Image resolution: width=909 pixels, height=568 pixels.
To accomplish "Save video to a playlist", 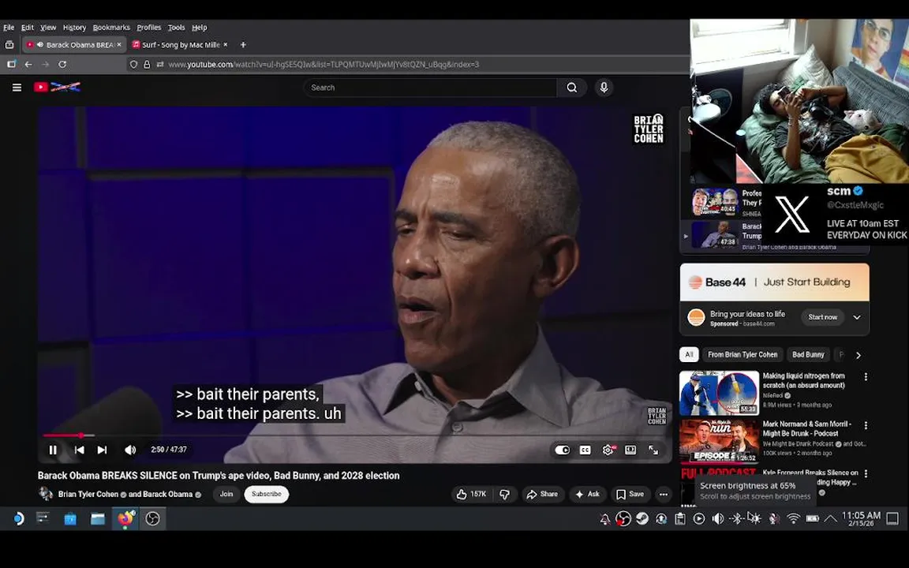I will [x=630, y=495].
